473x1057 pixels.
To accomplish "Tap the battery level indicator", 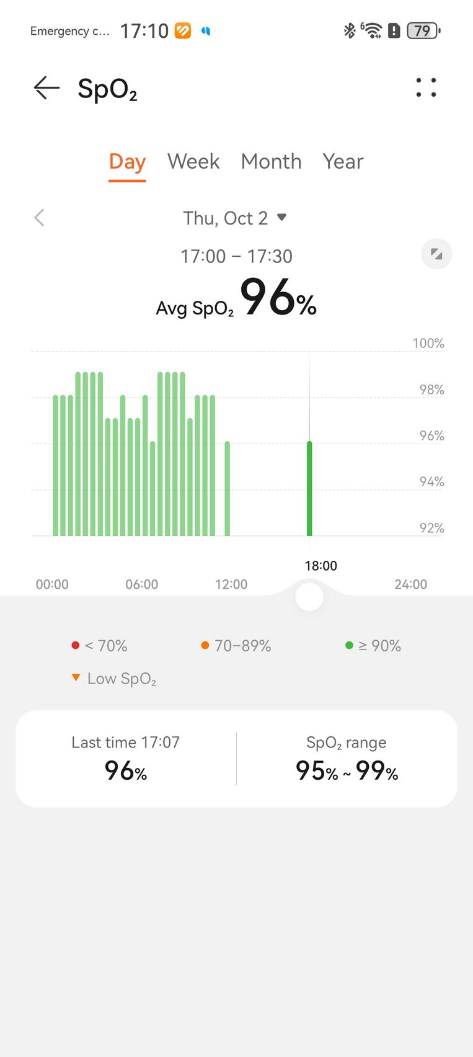I will 423,30.
